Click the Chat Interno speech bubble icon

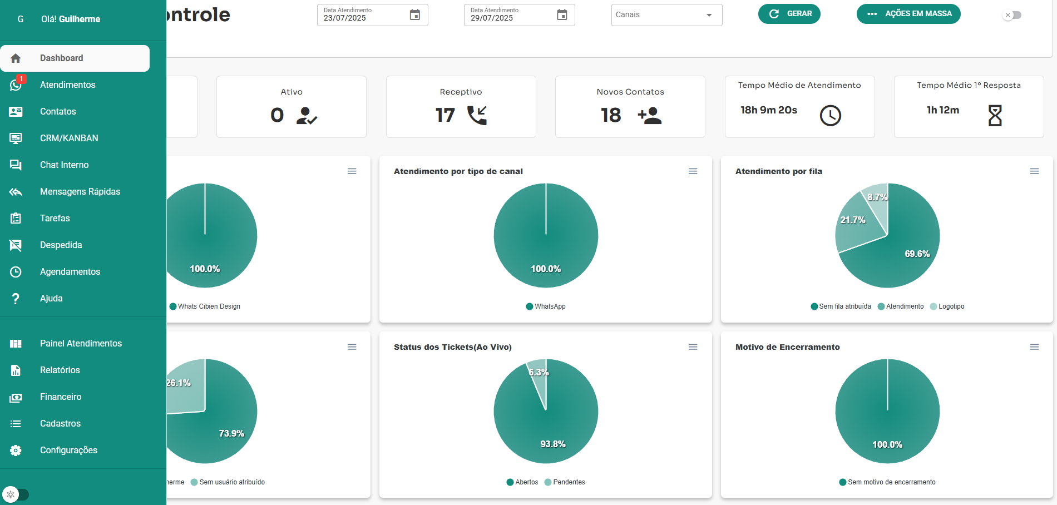[x=16, y=165]
